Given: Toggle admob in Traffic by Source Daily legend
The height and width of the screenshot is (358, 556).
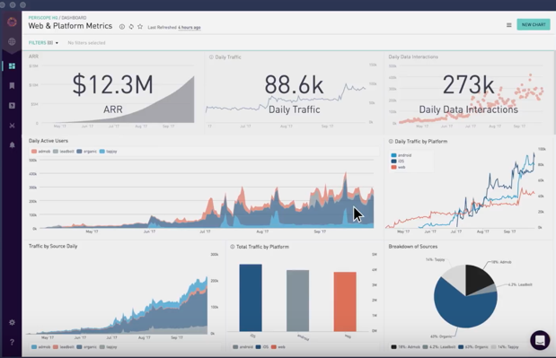Looking at the screenshot, I should tap(41, 347).
